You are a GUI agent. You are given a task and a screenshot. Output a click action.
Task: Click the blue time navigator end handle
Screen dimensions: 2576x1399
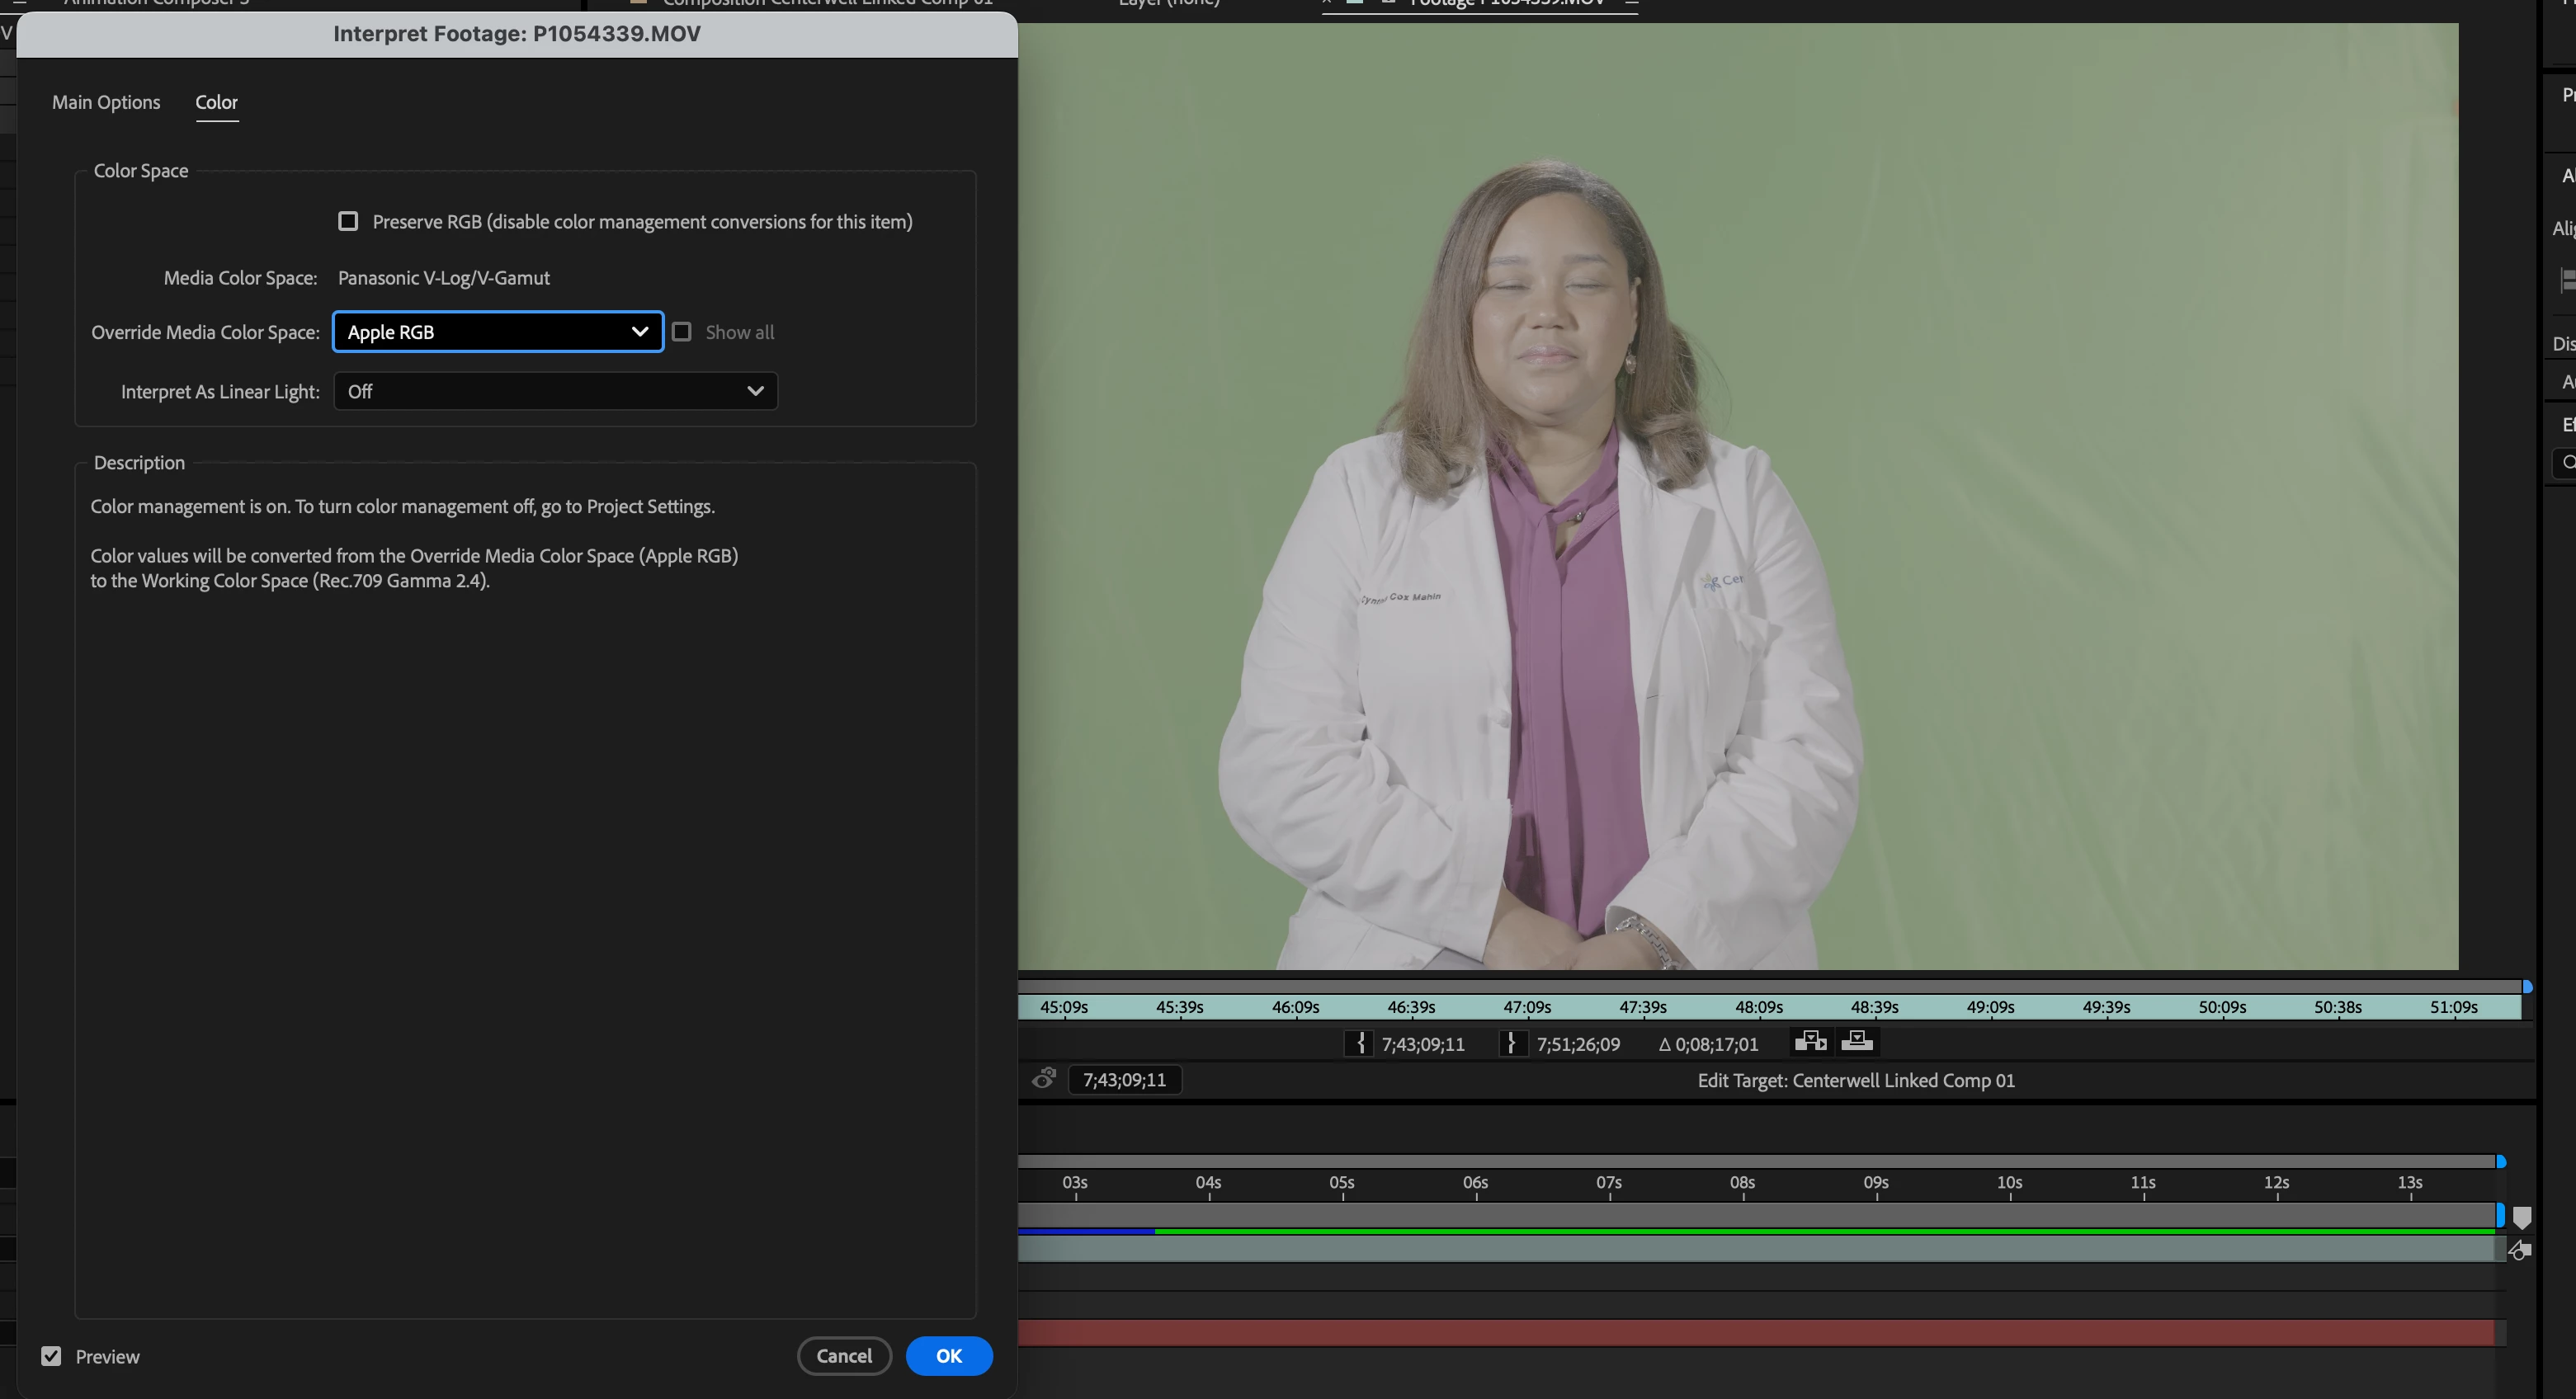(2501, 1162)
